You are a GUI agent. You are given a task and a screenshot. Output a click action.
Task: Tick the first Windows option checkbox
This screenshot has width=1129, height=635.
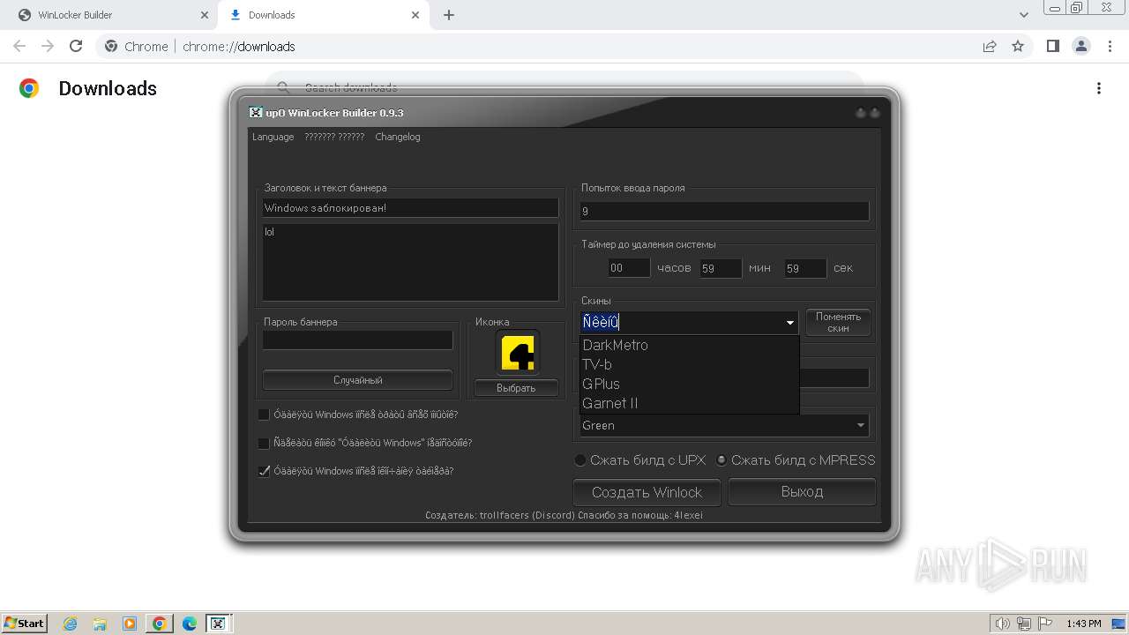coord(264,415)
